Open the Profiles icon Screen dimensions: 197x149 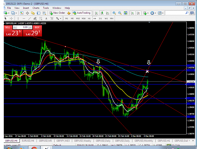[13, 13]
